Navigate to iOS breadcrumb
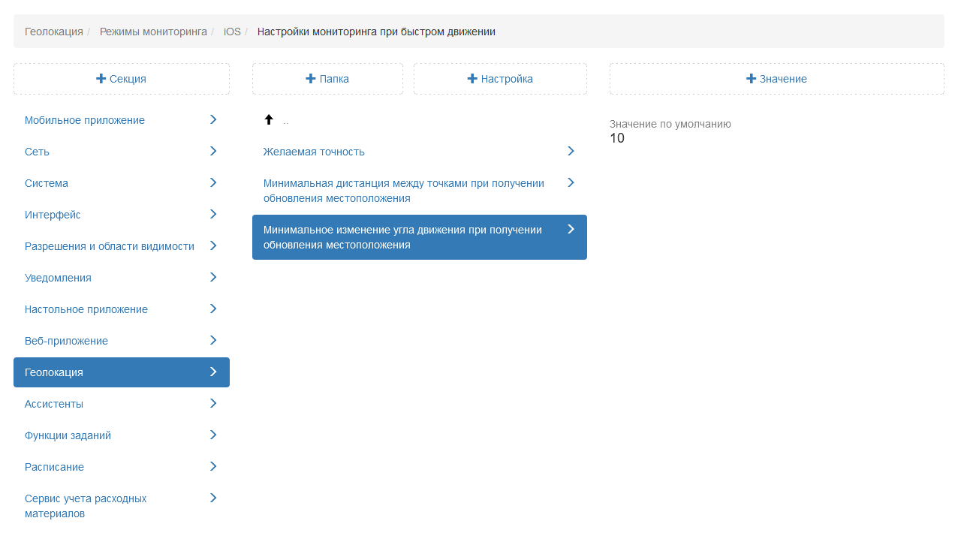Image resolution: width=958 pixels, height=539 pixels. click(232, 32)
